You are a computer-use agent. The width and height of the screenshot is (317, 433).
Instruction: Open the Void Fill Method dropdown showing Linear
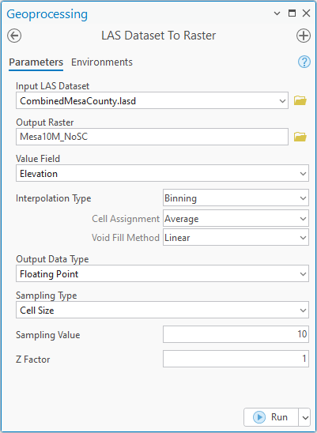236,237
